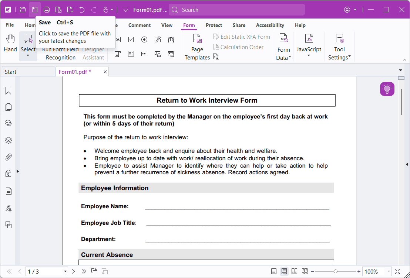Switch to the Protect ribbon tab
Screen dimensions: 410x278
pos(214,25)
